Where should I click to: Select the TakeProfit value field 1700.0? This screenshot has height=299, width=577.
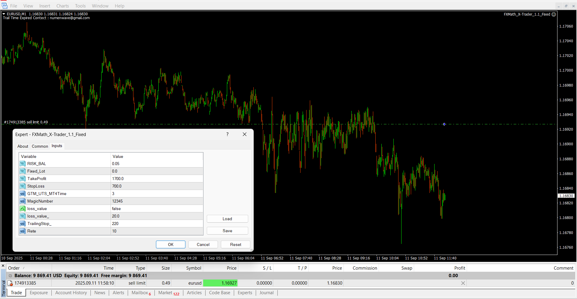[156, 179]
